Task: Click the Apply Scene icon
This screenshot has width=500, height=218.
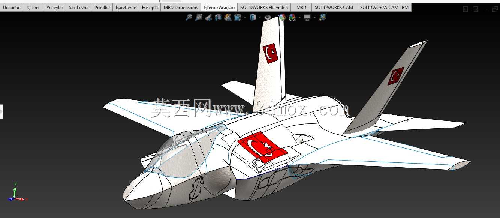Action: [292, 17]
